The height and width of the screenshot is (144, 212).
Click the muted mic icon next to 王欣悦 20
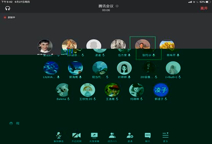click(94, 99)
